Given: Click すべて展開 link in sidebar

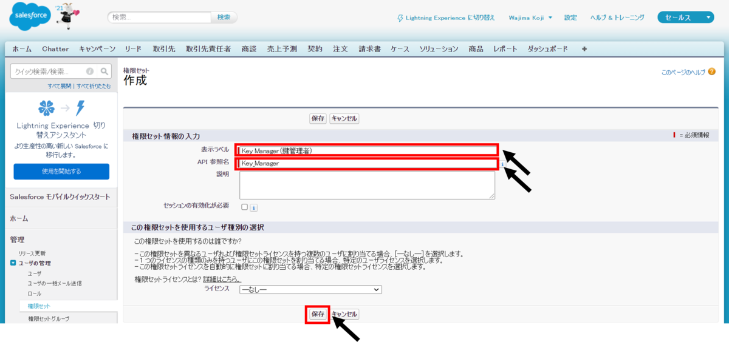Looking at the screenshot, I should click(x=60, y=86).
